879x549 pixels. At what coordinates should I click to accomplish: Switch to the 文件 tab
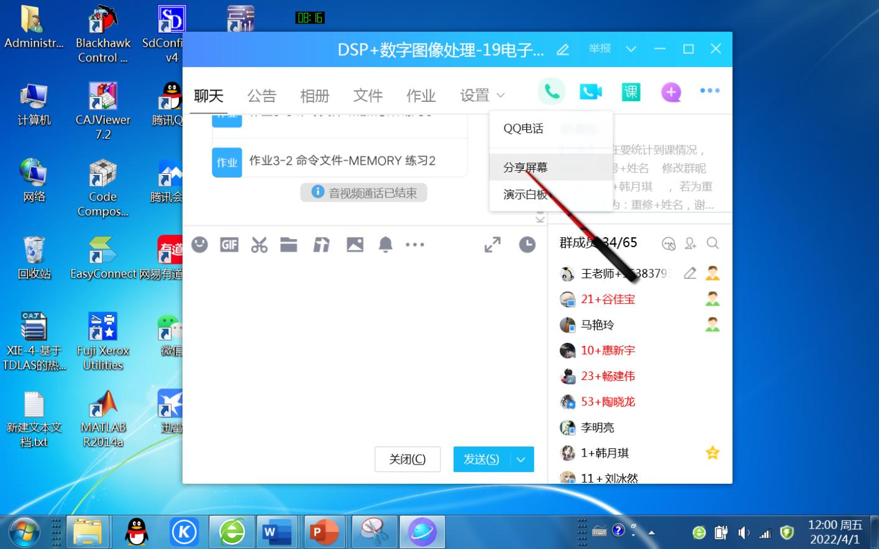[368, 96]
